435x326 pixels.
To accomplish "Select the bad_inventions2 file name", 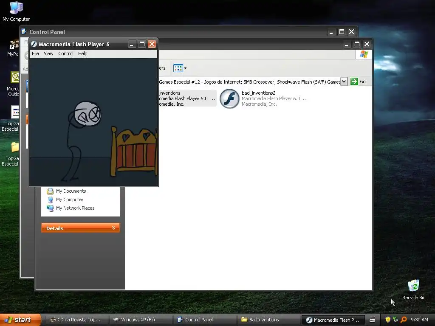I will (x=259, y=93).
